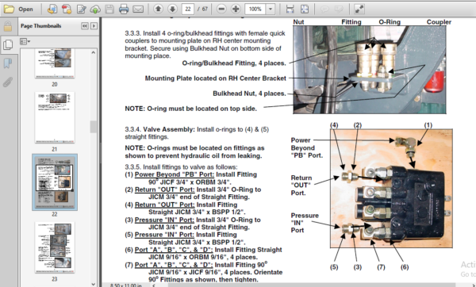Zoom out with the minus button
476x287 pixels.
(221, 9)
